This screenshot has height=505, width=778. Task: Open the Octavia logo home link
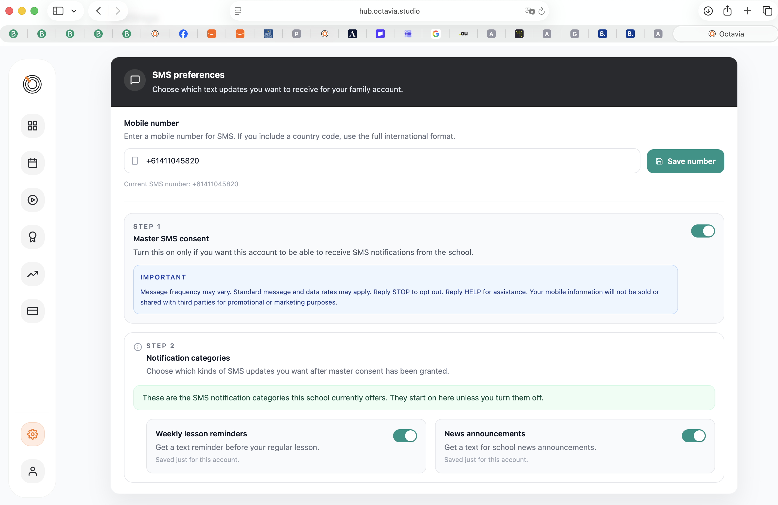coord(32,84)
